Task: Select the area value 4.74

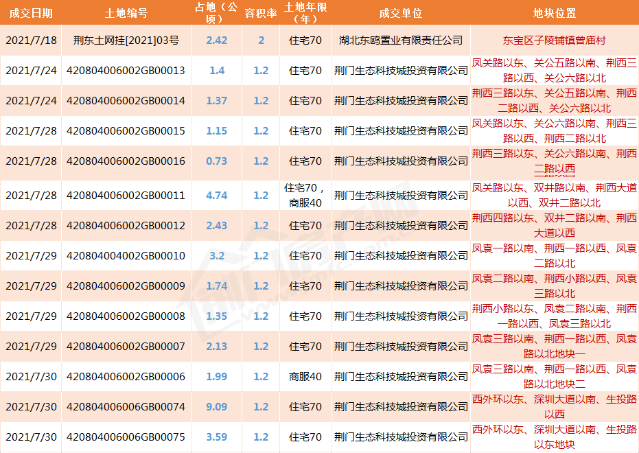Action: click(216, 196)
